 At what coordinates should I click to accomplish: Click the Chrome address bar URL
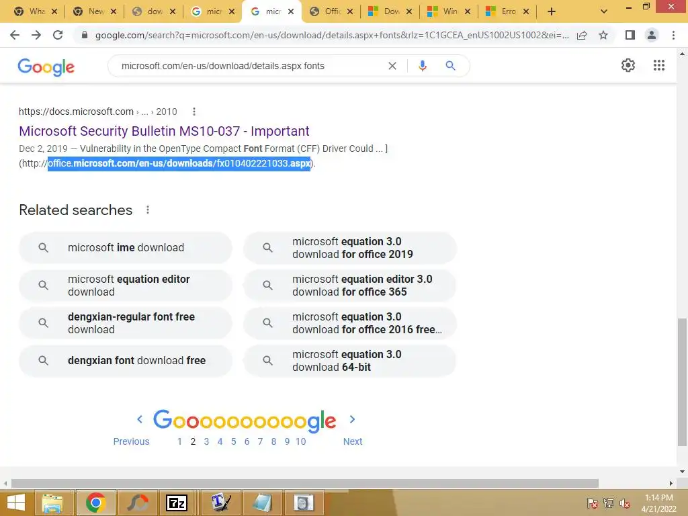332,35
